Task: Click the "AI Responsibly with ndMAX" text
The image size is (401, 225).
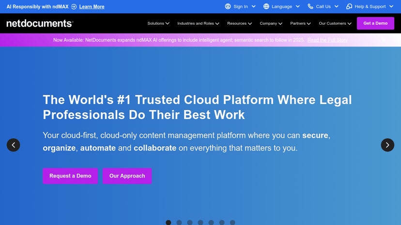Action: pyautogui.click(x=38, y=7)
